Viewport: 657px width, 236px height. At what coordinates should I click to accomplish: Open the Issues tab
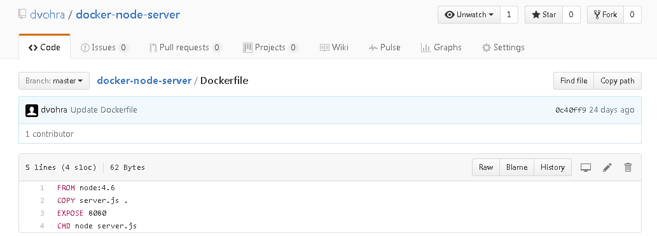pos(104,47)
